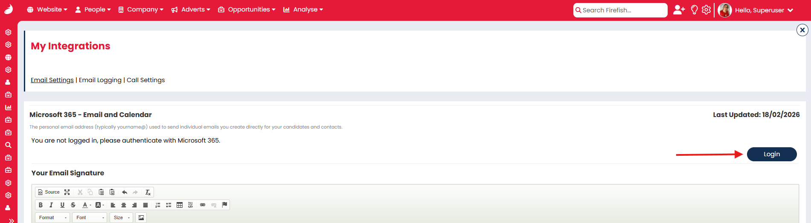Align signature text right
Screen dimensions: 811x223
pos(134,205)
